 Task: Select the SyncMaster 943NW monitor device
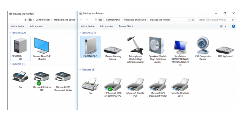(x=180, y=53)
